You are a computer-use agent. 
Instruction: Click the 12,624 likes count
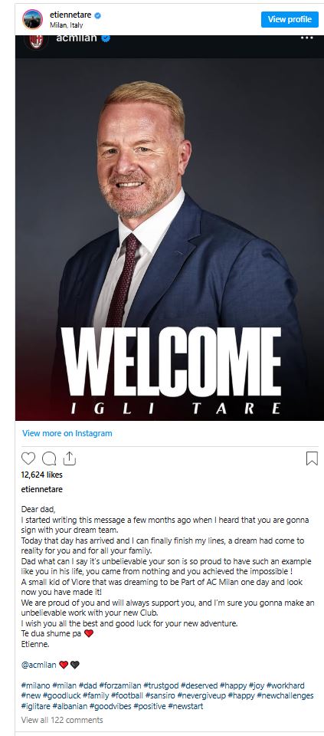click(41, 475)
